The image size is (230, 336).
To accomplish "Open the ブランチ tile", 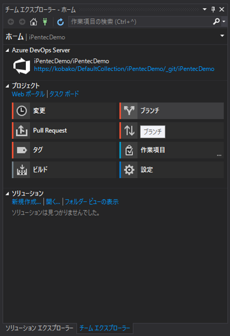I will tap(172, 111).
